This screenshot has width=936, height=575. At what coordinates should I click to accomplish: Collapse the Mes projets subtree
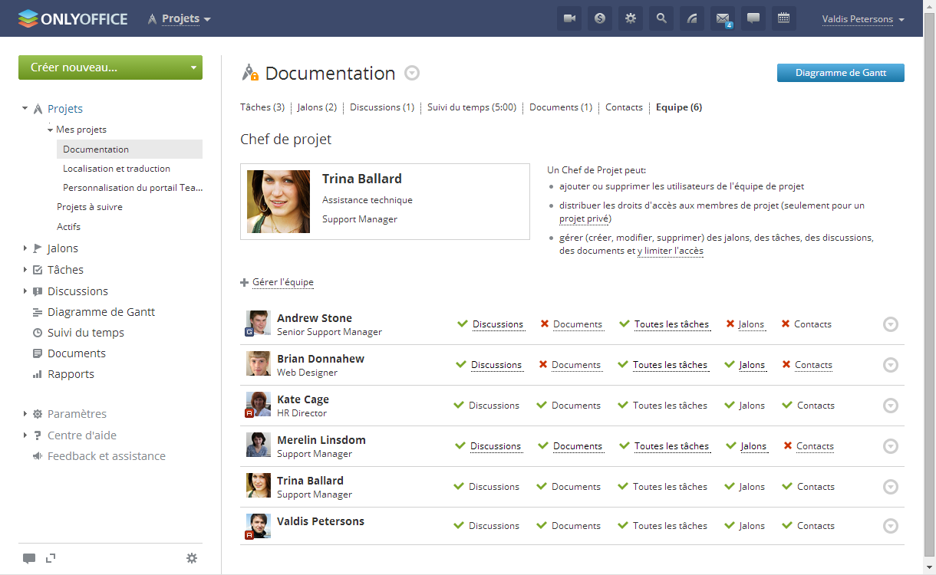50,130
